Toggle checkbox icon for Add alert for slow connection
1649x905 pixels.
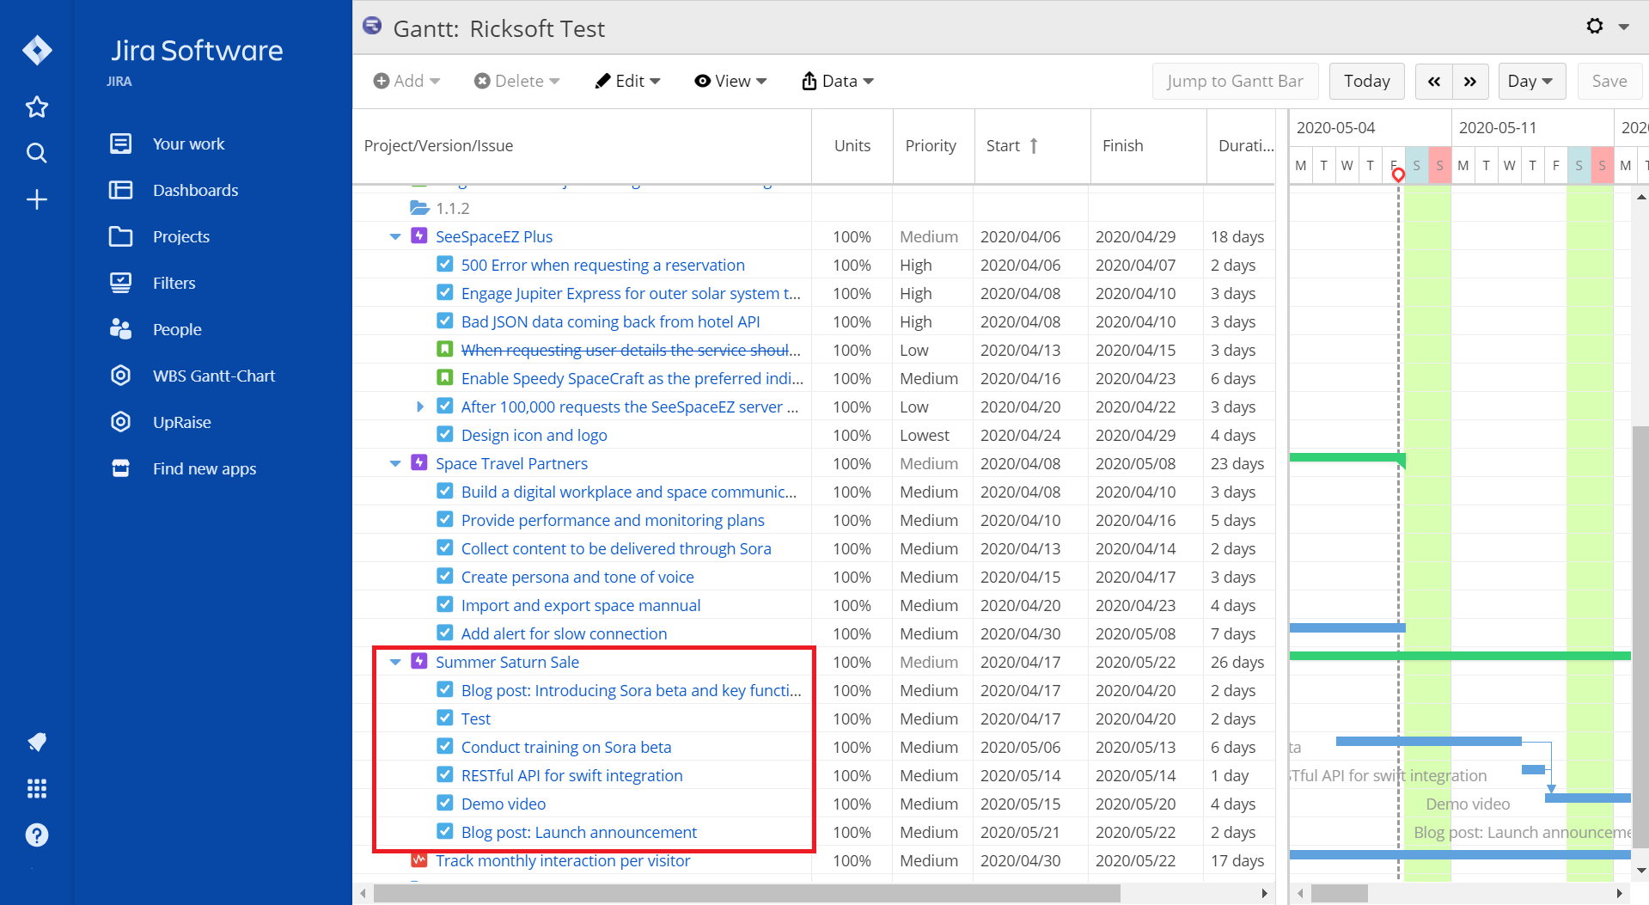click(445, 633)
